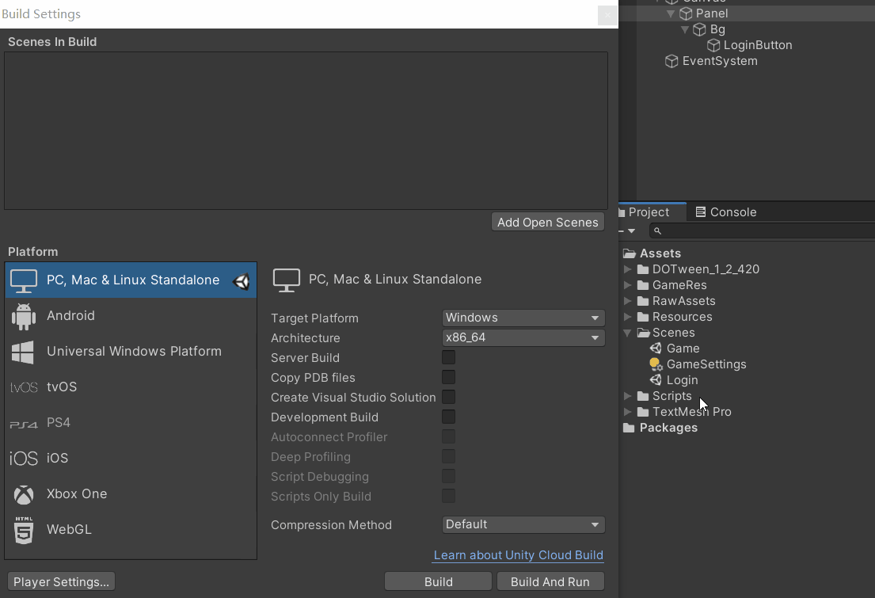Viewport: 875px width, 598px height.
Task: Collapse the Bg hierarchy arrow
Action: tap(685, 29)
